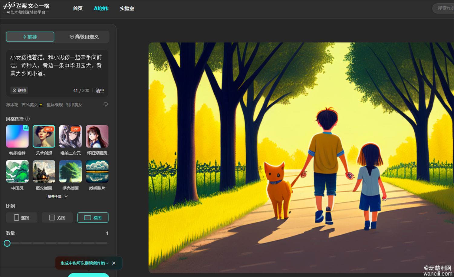454x277 pixels.
Task: Click the 数量 quantity slider handle
Action: [7, 243]
